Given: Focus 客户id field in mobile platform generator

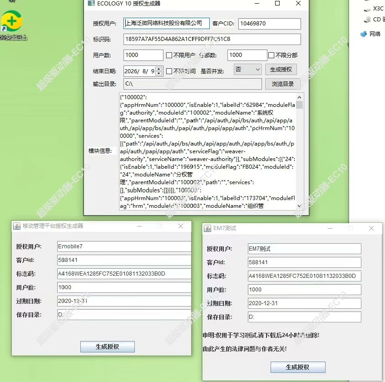Looking at the screenshot, I should point(124,260).
